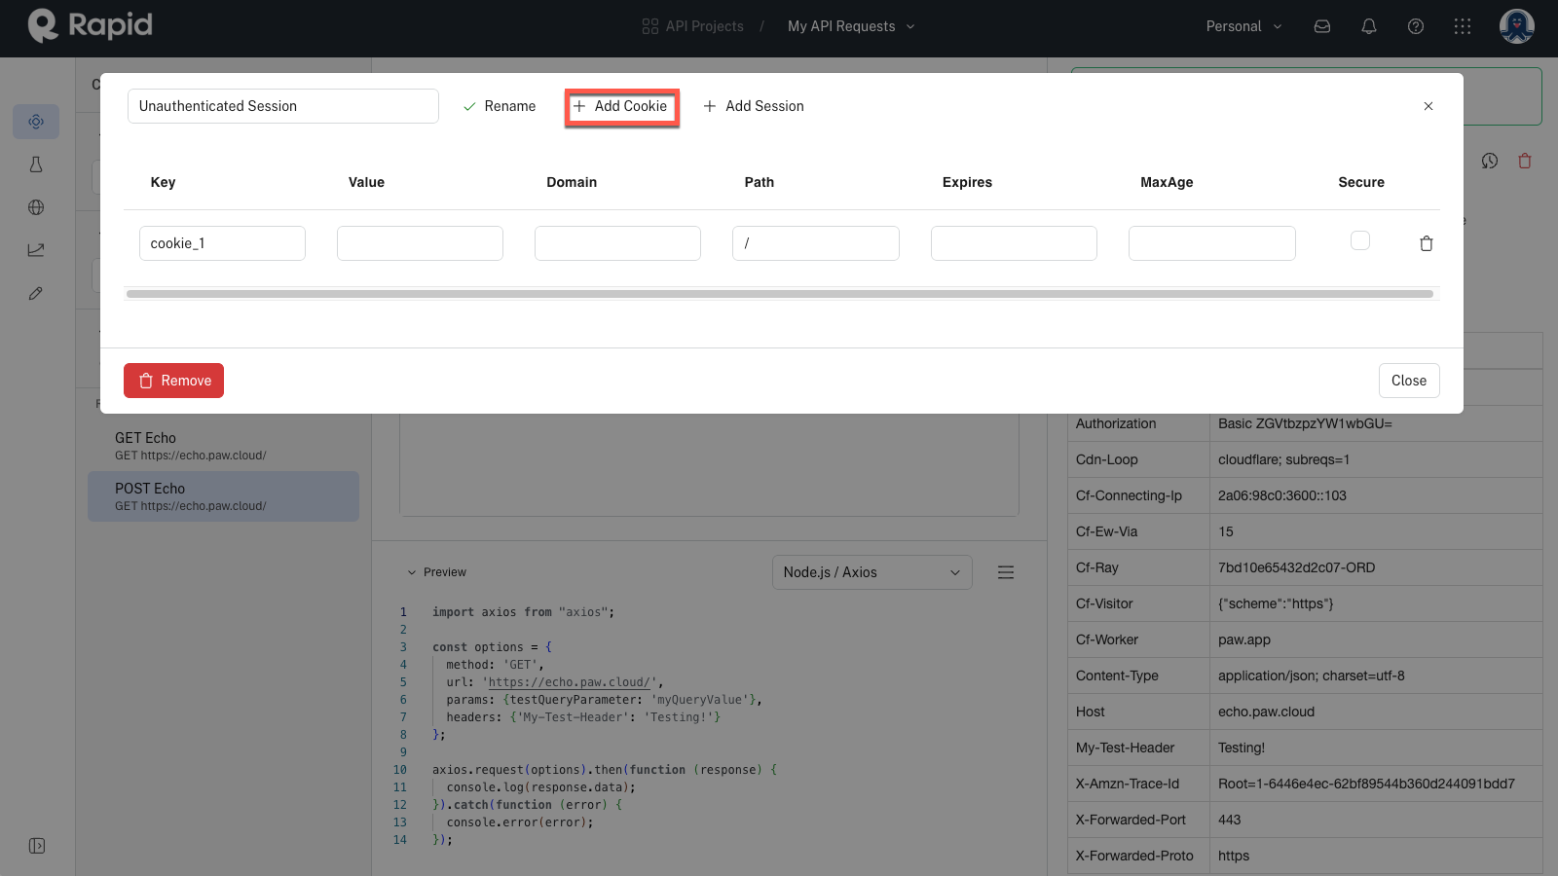Click the echo.paw.cloud URL in code

tap(569, 682)
